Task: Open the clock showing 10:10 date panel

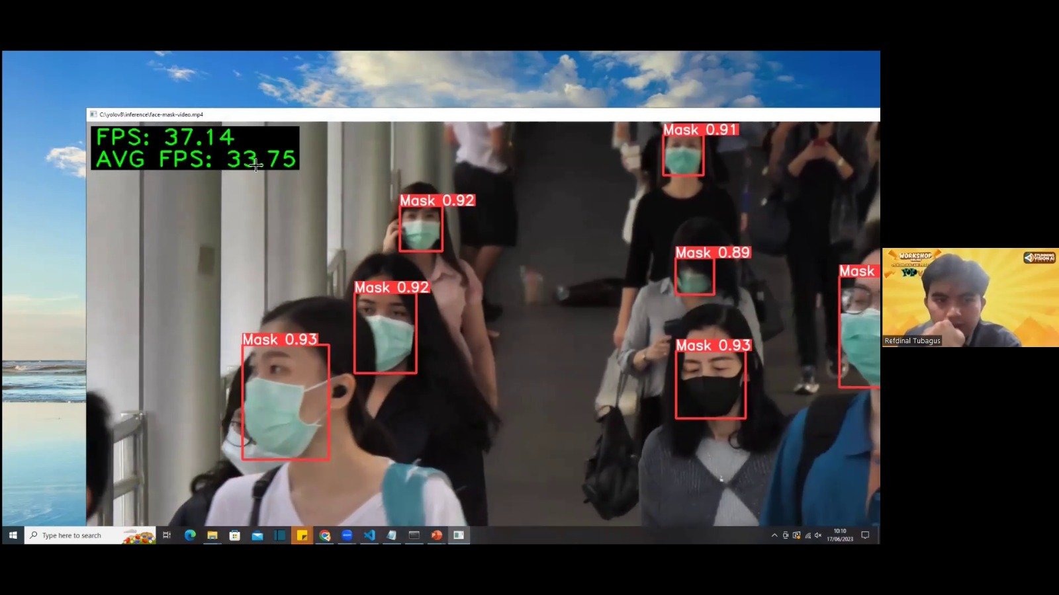Action: pos(840,535)
